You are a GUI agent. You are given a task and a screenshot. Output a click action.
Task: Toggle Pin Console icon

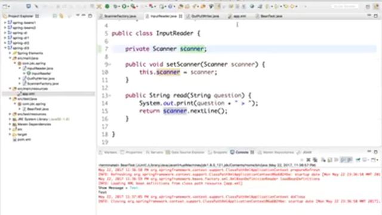[x=358, y=160]
